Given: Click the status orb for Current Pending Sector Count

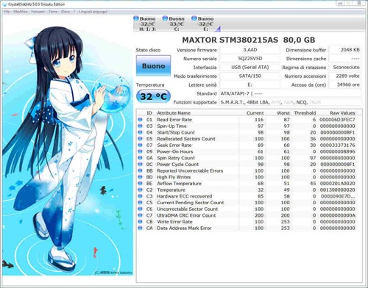Looking at the screenshot, I should point(140,203).
